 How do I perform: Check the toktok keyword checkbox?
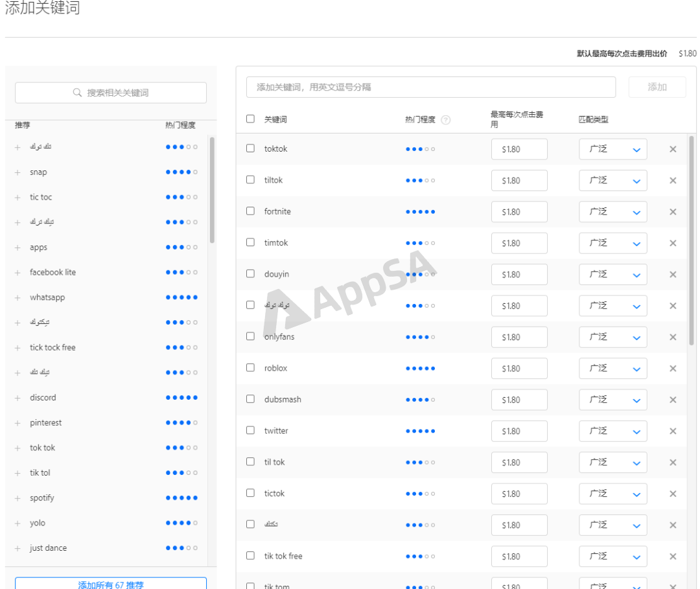(x=250, y=148)
